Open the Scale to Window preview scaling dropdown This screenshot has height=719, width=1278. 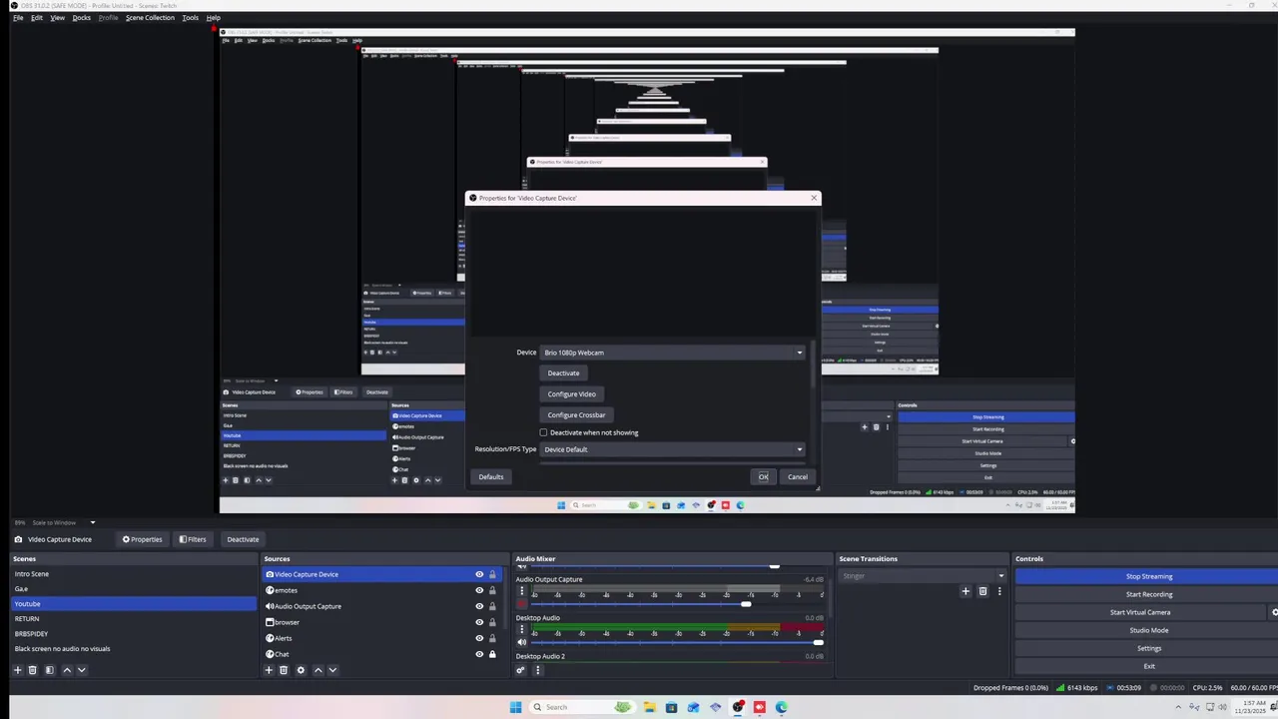[64, 522]
